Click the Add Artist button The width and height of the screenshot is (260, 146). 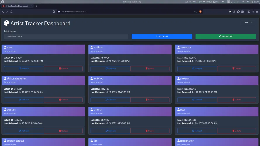pyautogui.click(x=162, y=36)
